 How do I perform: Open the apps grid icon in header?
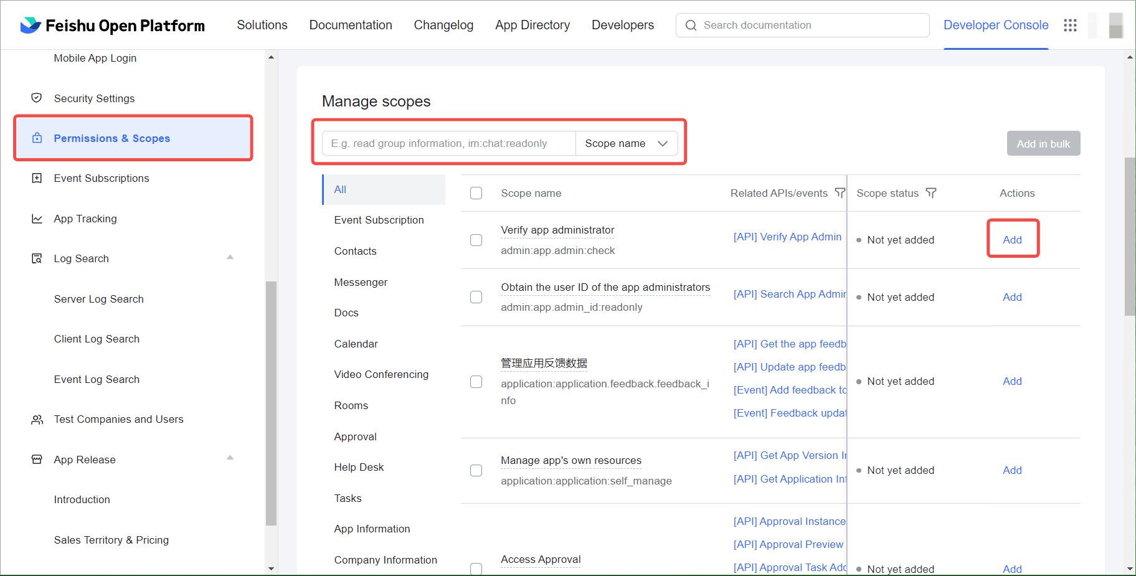click(x=1070, y=26)
